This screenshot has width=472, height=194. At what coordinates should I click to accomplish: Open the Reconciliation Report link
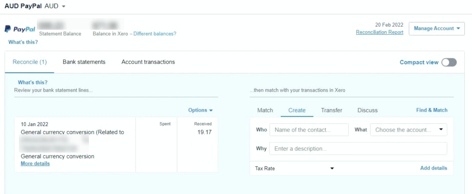379,32
